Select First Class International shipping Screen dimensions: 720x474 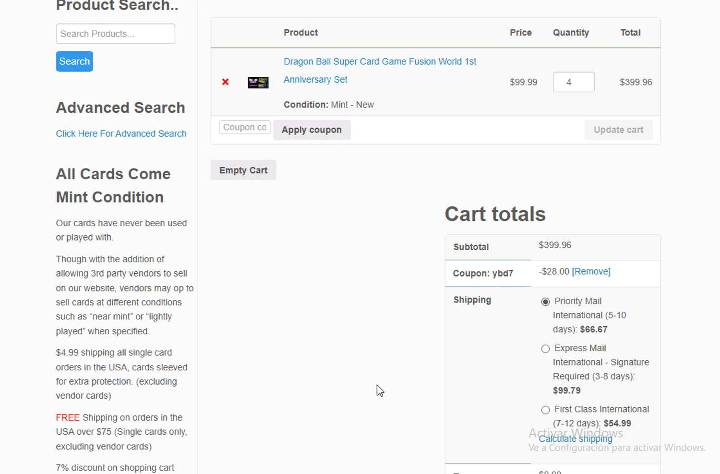click(545, 410)
